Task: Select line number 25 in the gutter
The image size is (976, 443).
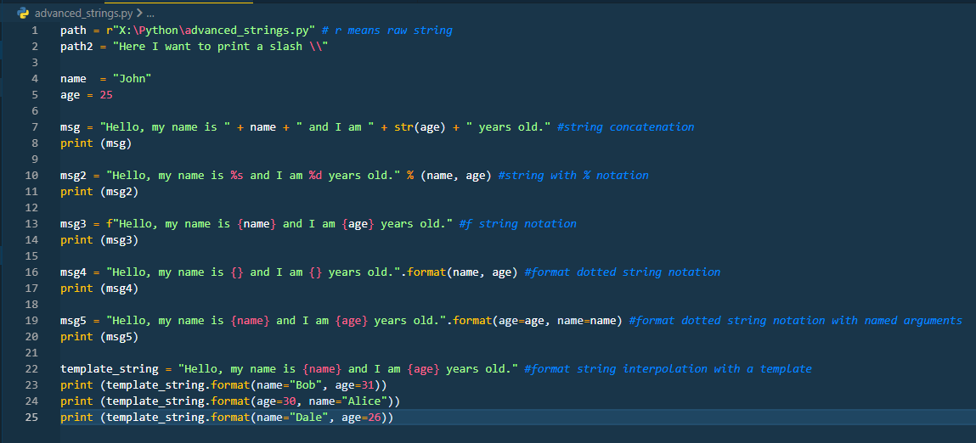Action: [x=31, y=418]
